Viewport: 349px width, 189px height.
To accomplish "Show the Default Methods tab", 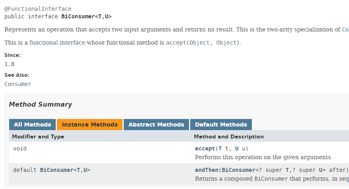I will [x=221, y=125].
